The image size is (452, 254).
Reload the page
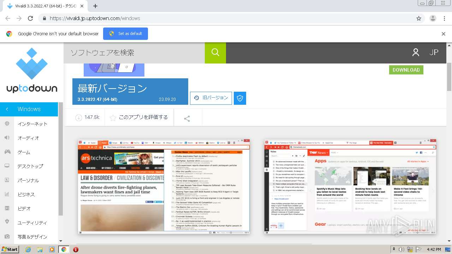click(30, 18)
